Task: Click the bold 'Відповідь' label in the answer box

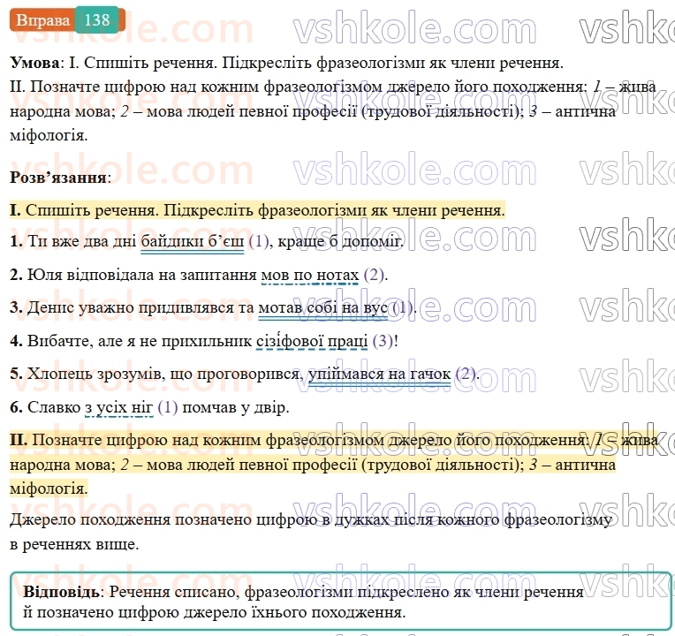Action: click(62, 592)
